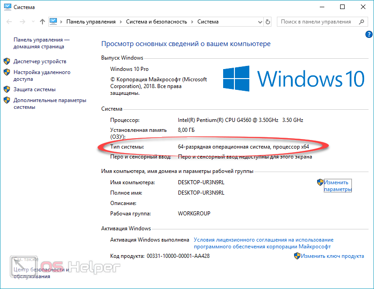Click shield icon next to 'Дополнительные параметры системы'
Screen dimensions: 374x289
pyautogui.click(x=7, y=100)
